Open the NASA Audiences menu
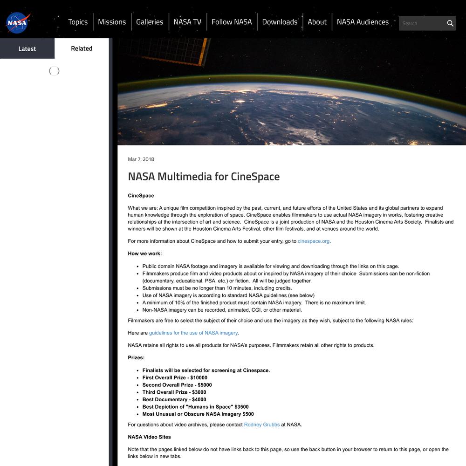 (363, 22)
